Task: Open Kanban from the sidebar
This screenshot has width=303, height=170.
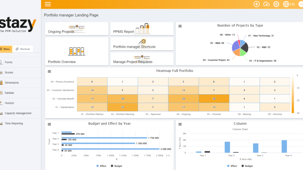Action: click(9, 93)
